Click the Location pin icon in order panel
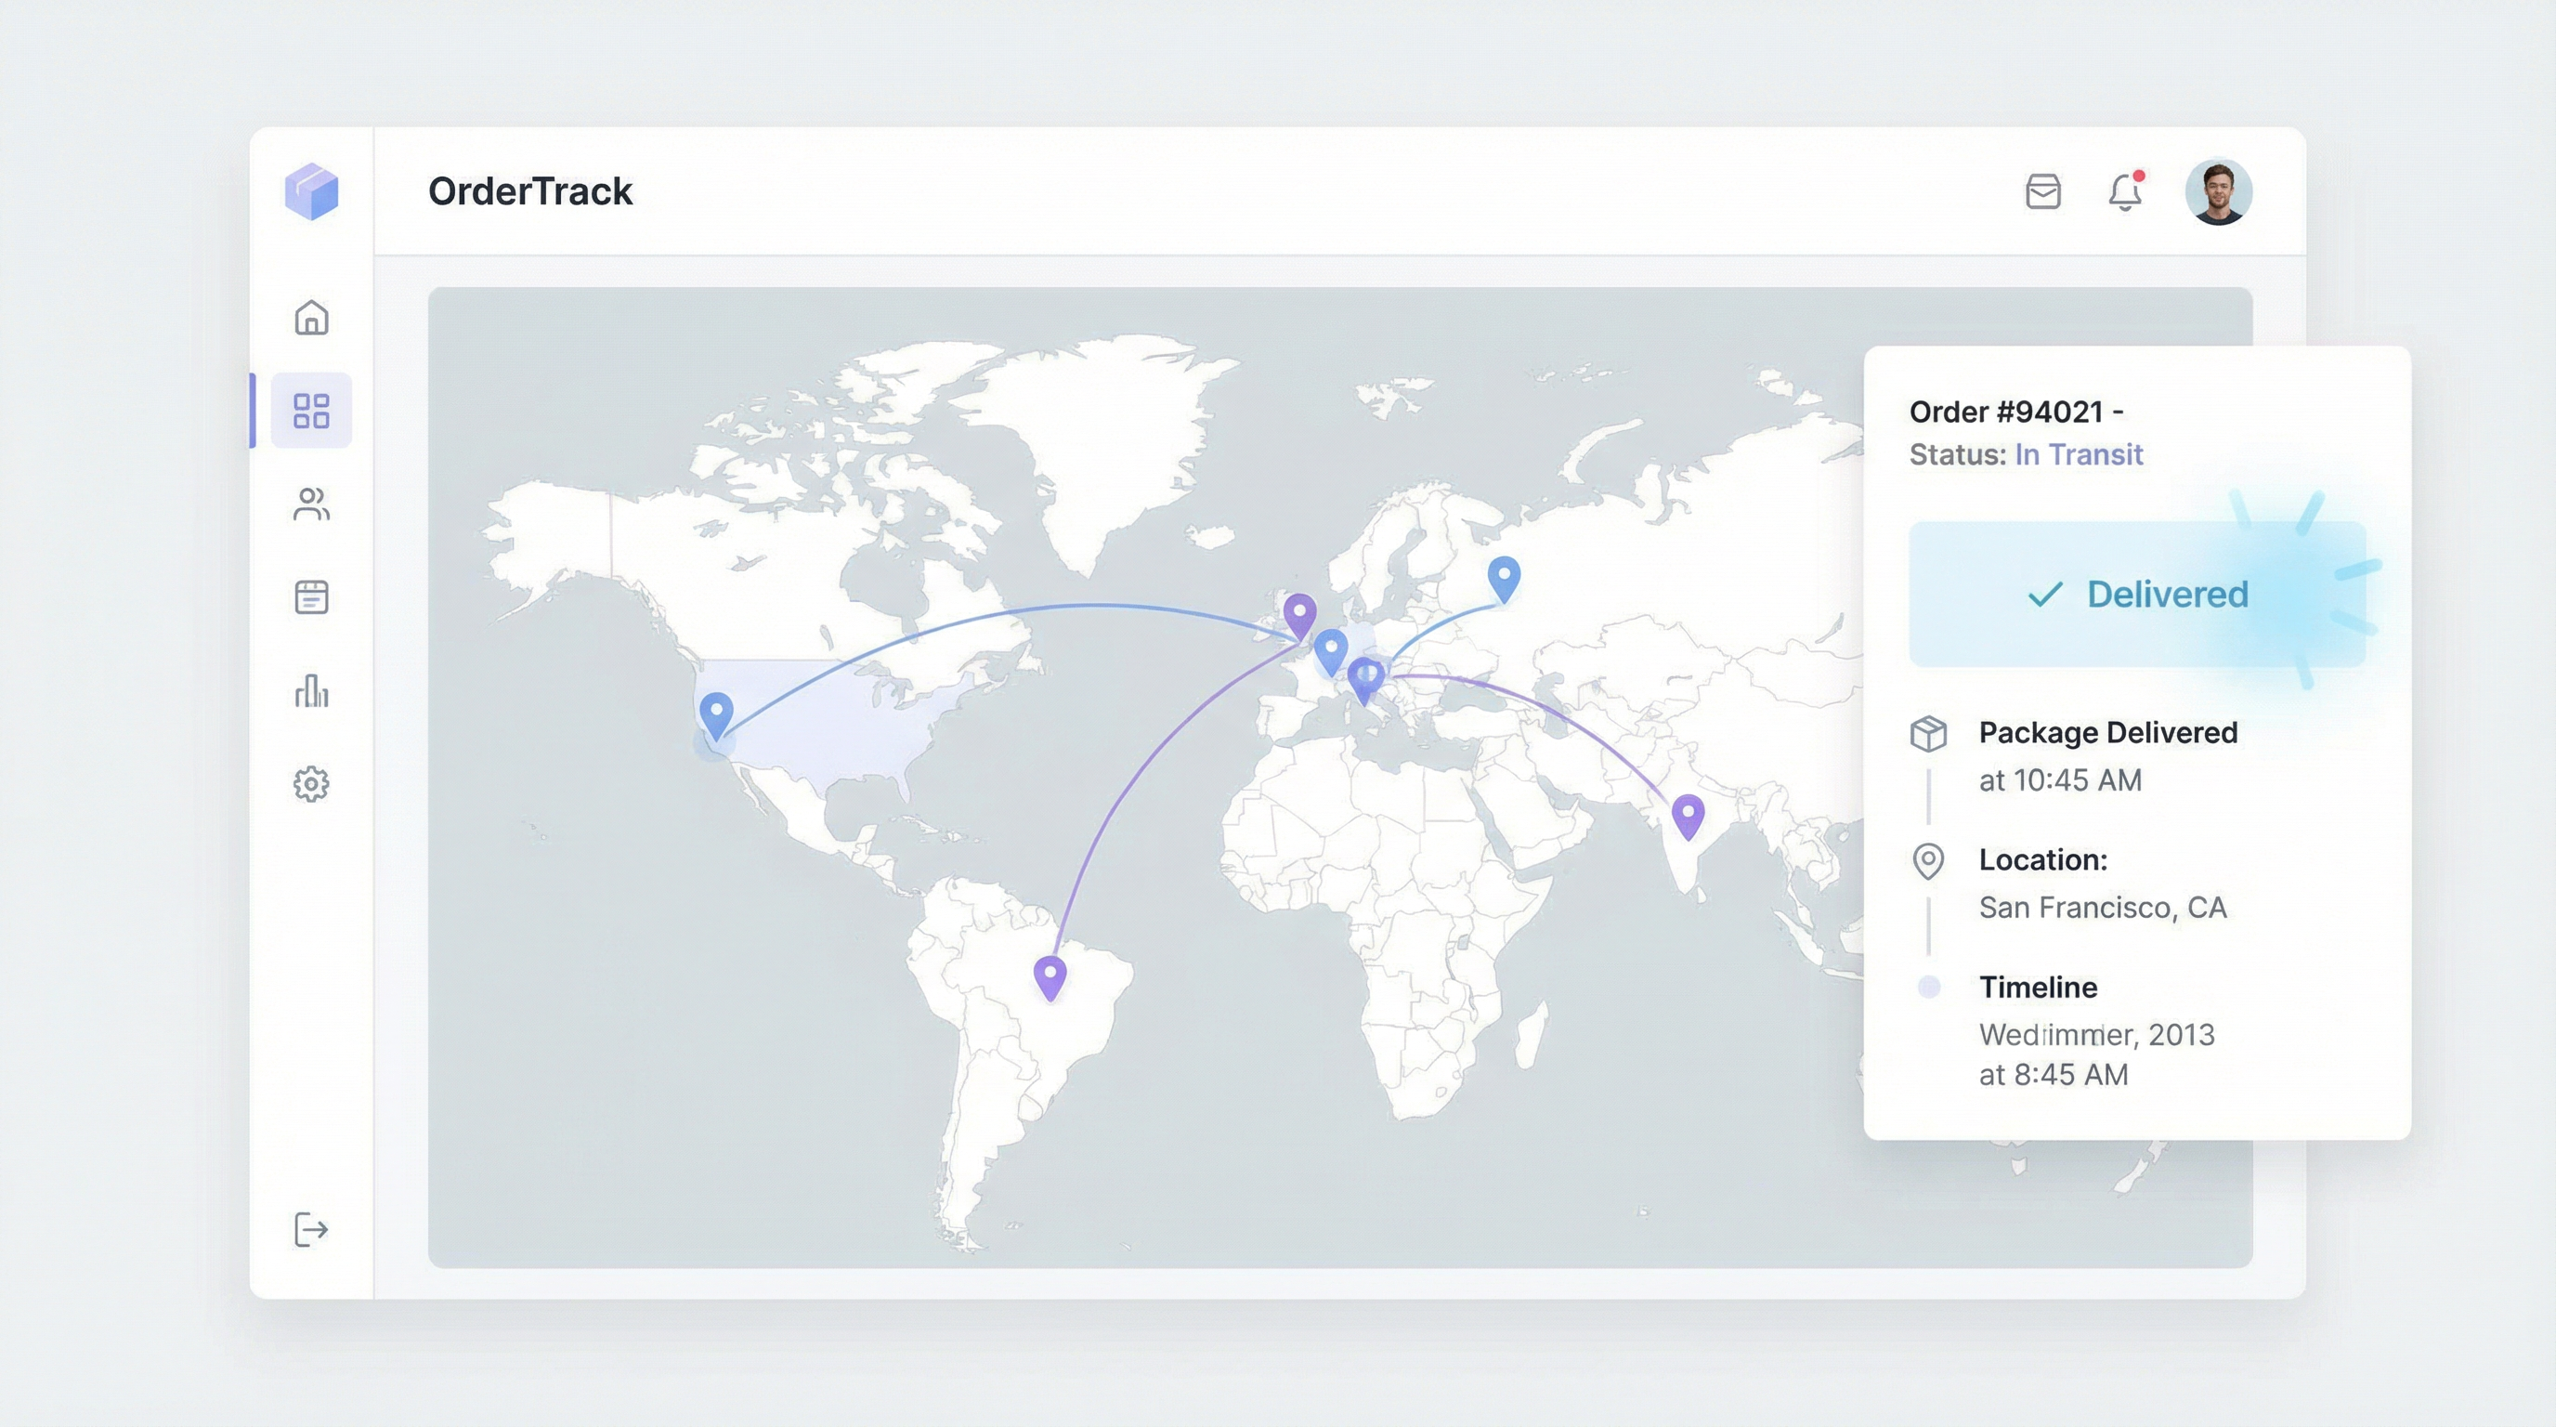The width and height of the screenshot is (2556, 1427). 1929,862
